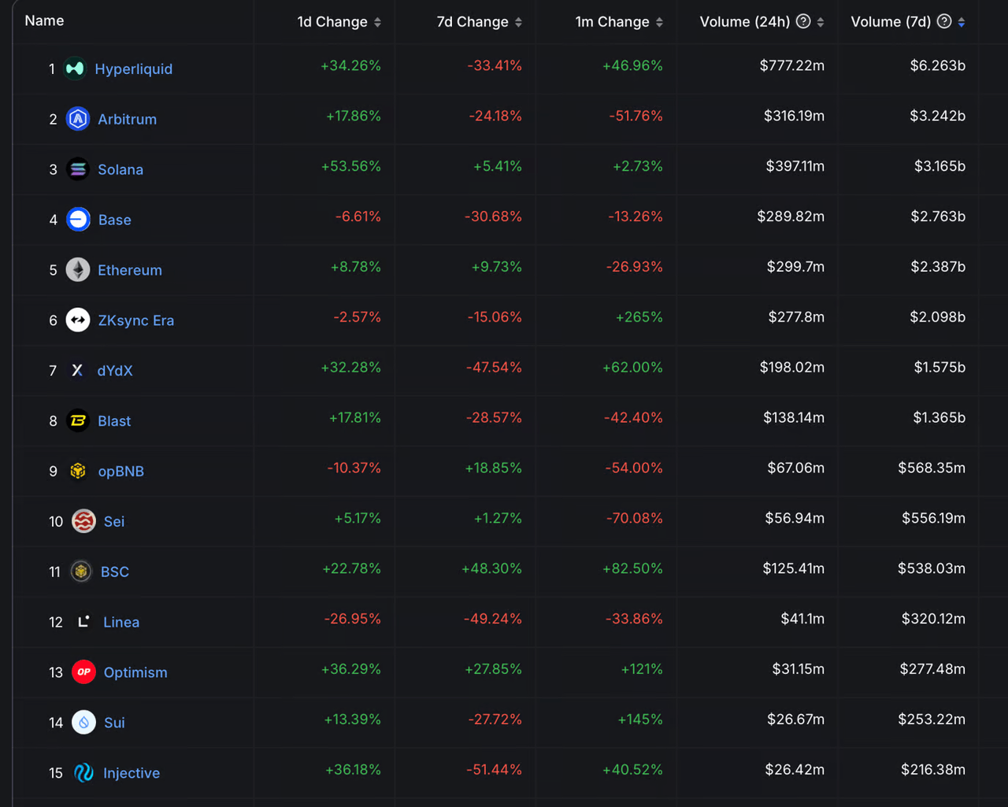Click the ZKsync Era icon

[78, 320]
